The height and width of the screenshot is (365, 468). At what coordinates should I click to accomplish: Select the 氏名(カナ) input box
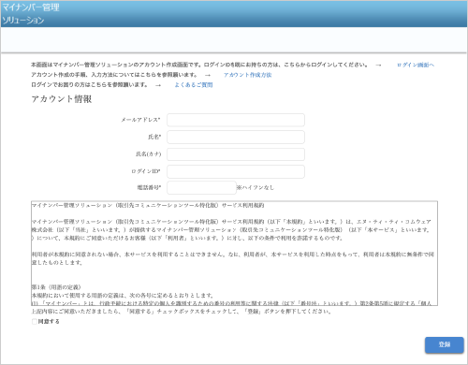coord(236,154)
